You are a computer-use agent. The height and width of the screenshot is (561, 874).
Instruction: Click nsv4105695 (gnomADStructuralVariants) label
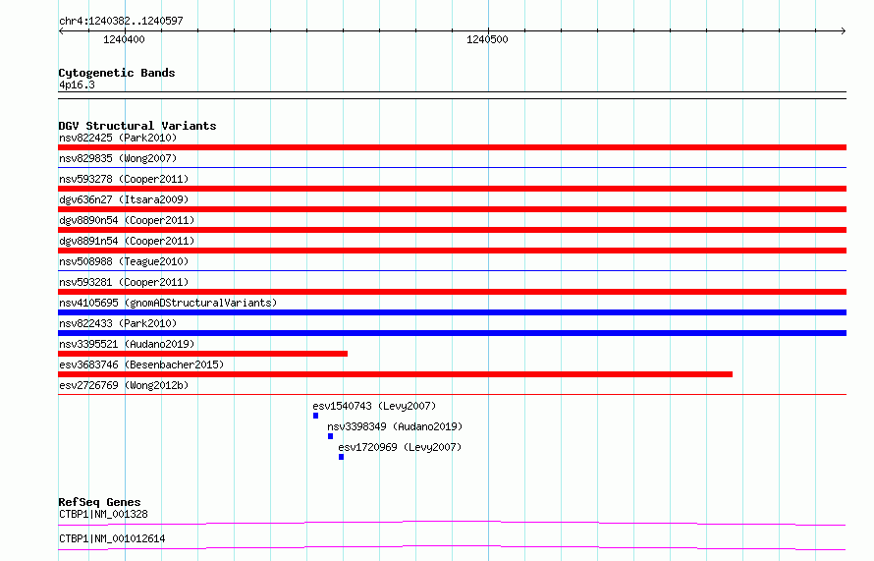pyautogui.click(x=168, y=303)
